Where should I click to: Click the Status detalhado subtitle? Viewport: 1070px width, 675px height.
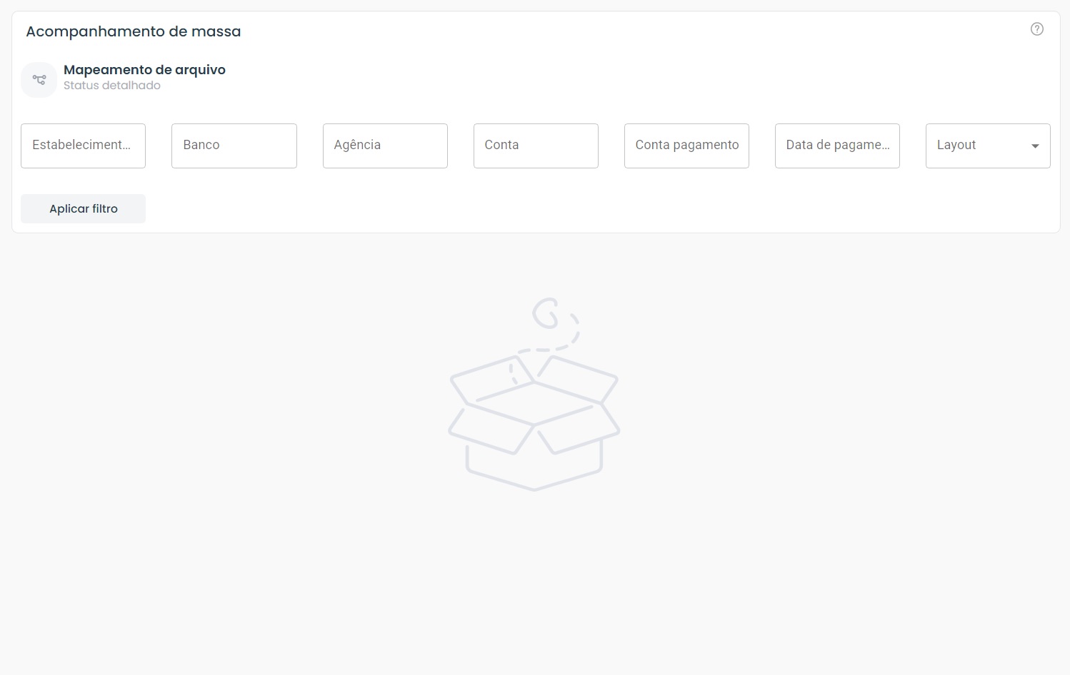pos(112,86)
